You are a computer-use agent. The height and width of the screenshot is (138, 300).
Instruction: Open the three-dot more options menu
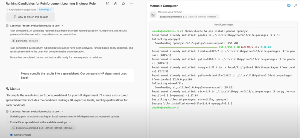click(131, 4)
